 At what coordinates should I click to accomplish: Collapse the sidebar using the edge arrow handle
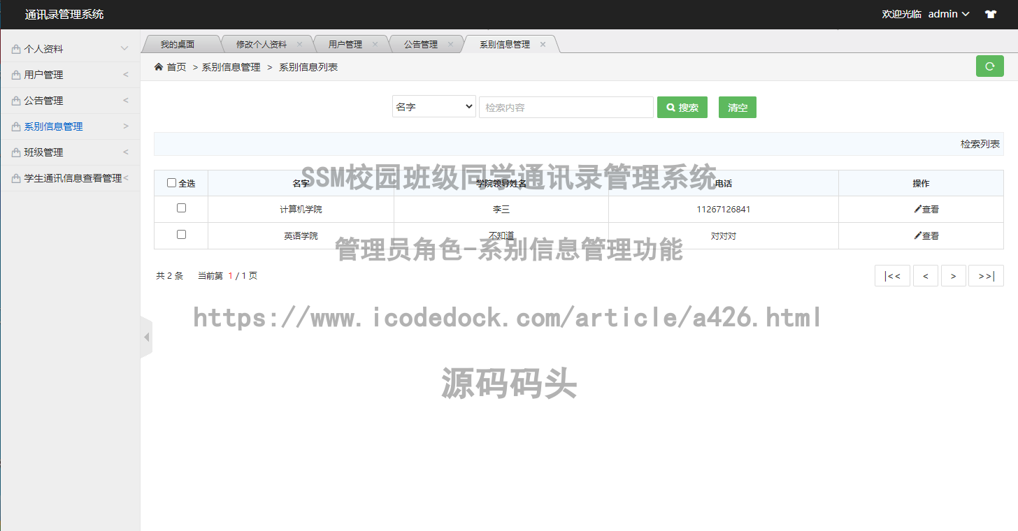(145, 336)
